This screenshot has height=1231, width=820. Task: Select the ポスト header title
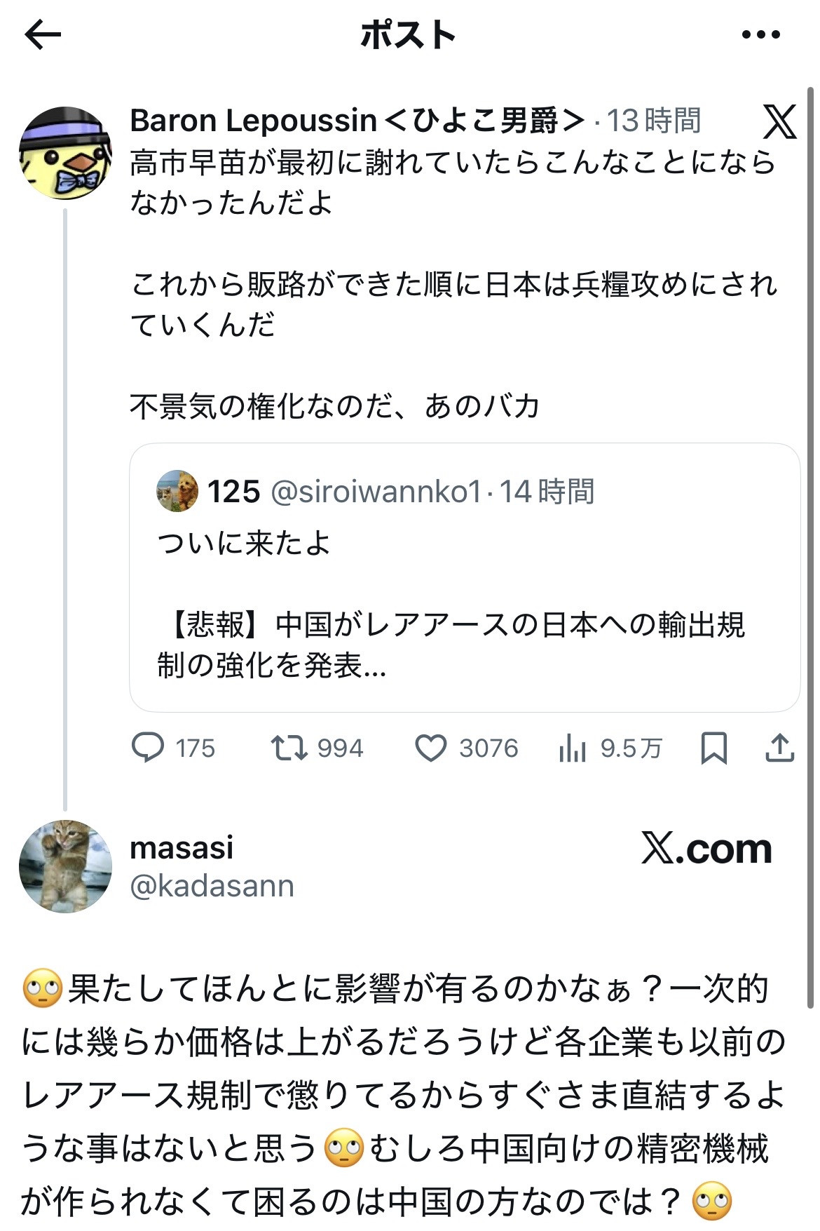pyautogui.click(x=408, y=34)
